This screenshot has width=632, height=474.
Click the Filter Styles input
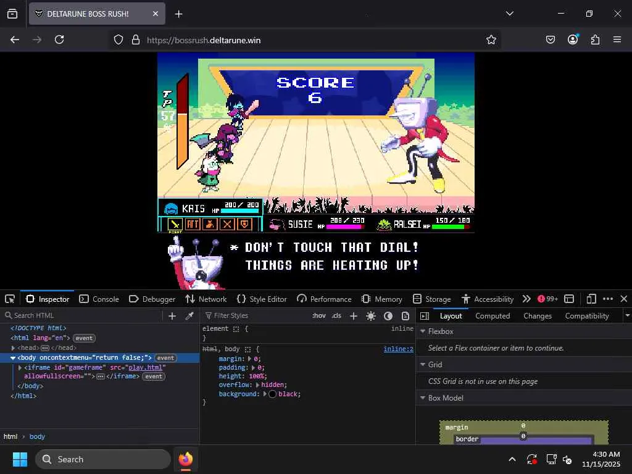[x=256, y=315]
